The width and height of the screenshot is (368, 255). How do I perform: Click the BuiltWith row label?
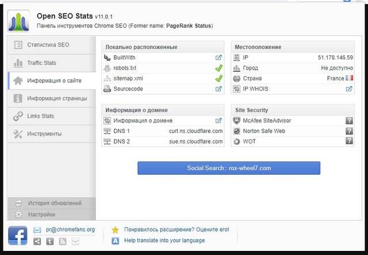(x=124, y=57)
